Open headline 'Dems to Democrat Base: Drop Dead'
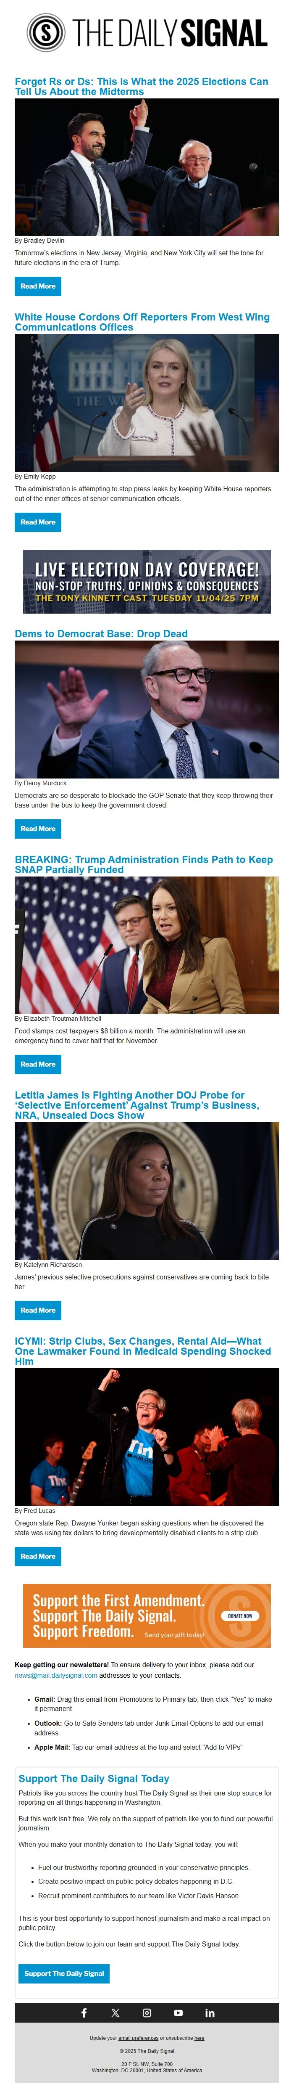This screenshot has height=2100, width=294. pos(101,633)
